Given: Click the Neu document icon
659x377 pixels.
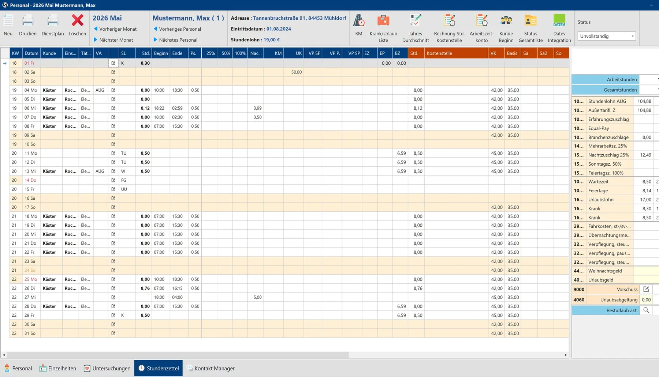Looking at the screenshot, I should point(8,20).
